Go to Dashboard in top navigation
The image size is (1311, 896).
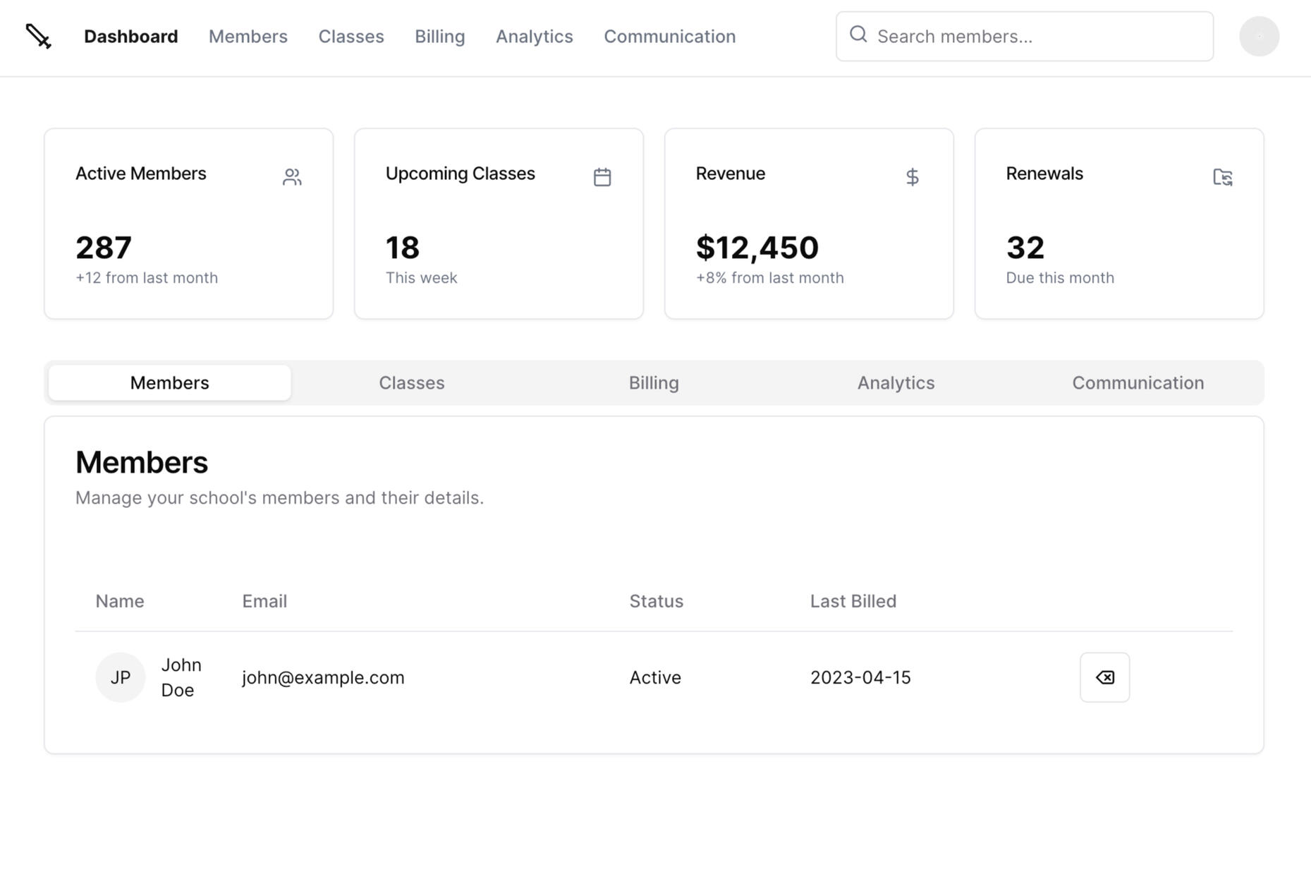click(x=130, y=36)
